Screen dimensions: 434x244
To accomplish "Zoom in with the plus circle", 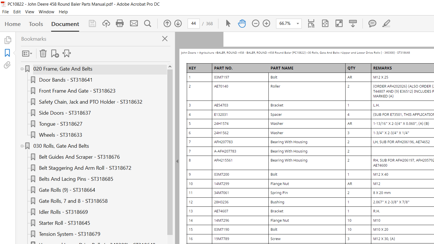I will click(266, 23).
